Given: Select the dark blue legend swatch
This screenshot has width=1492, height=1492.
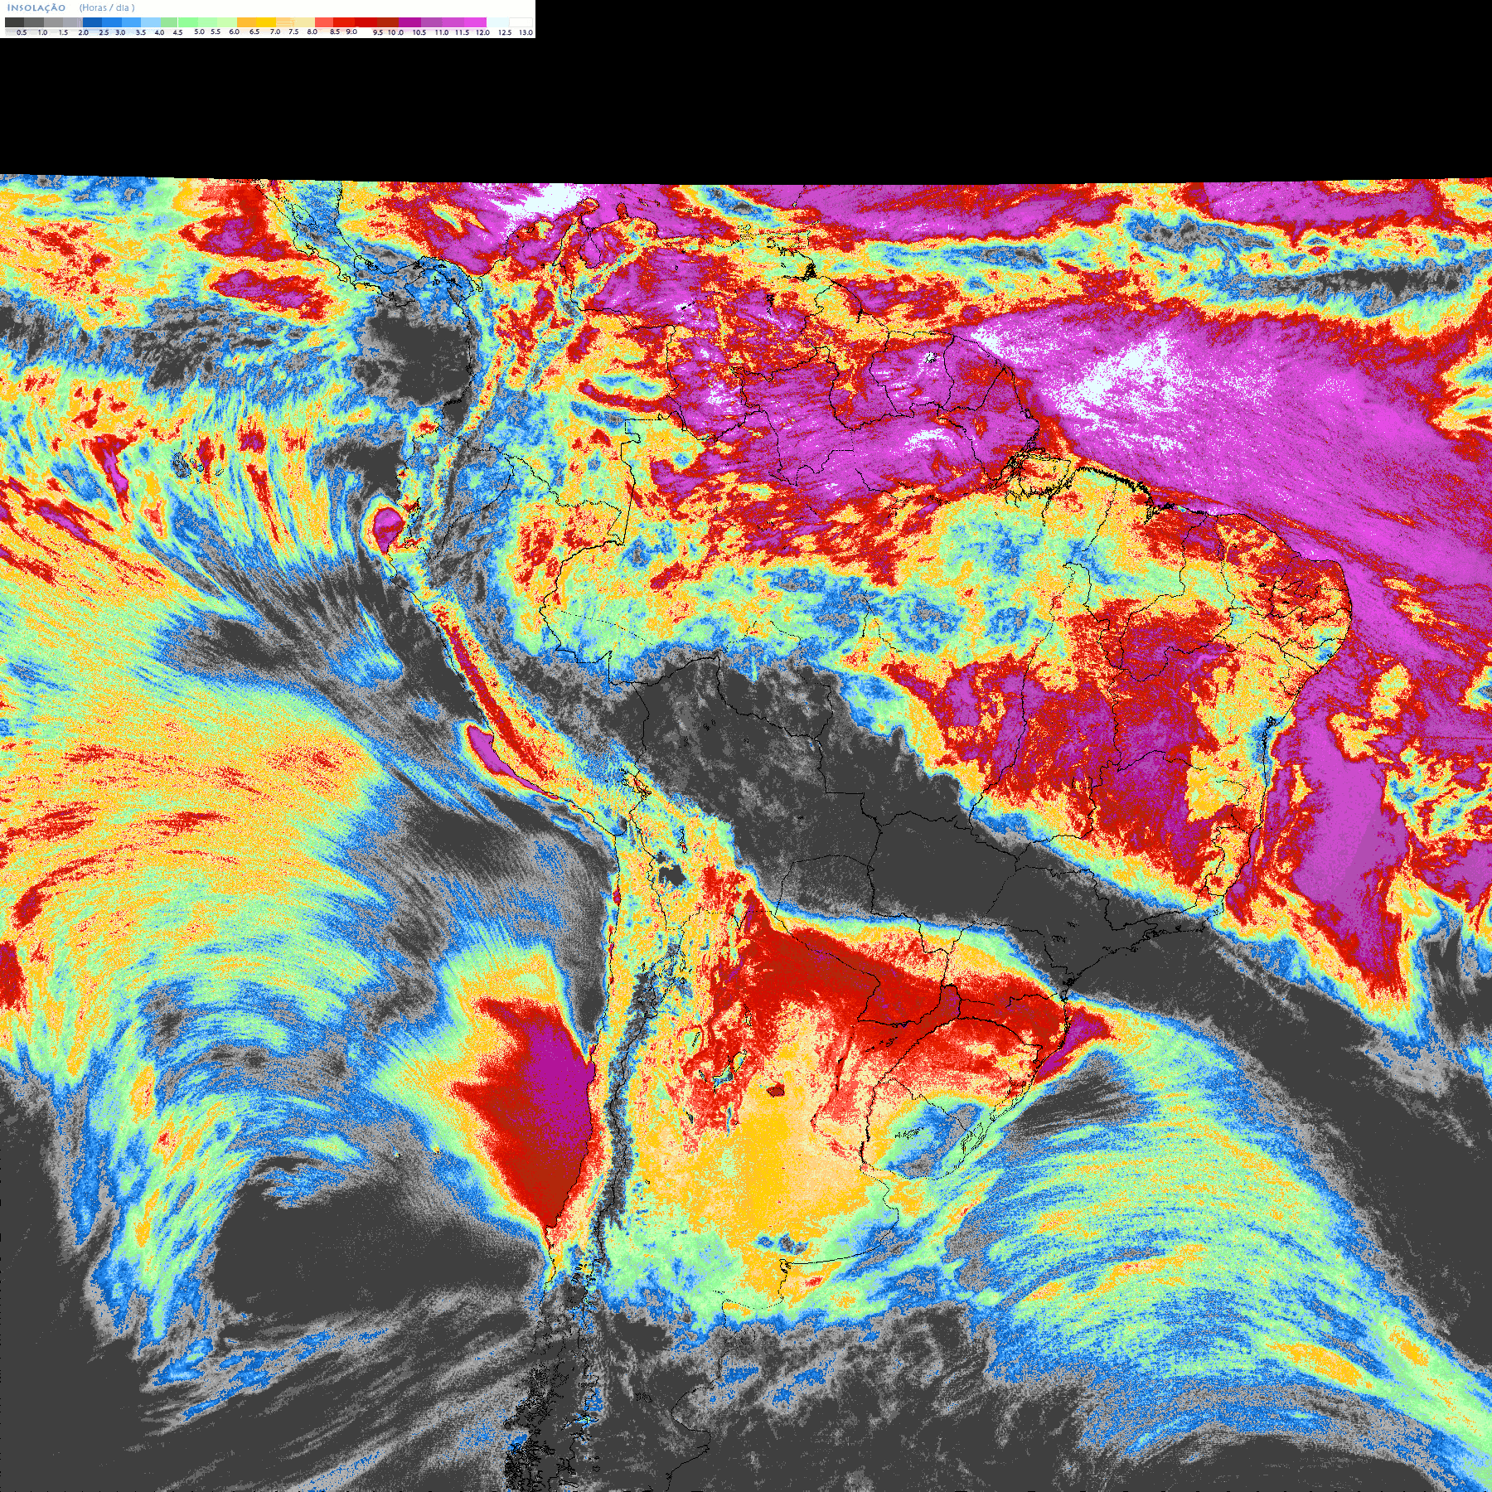Looking at the screenshot, I should click(92, 22).
